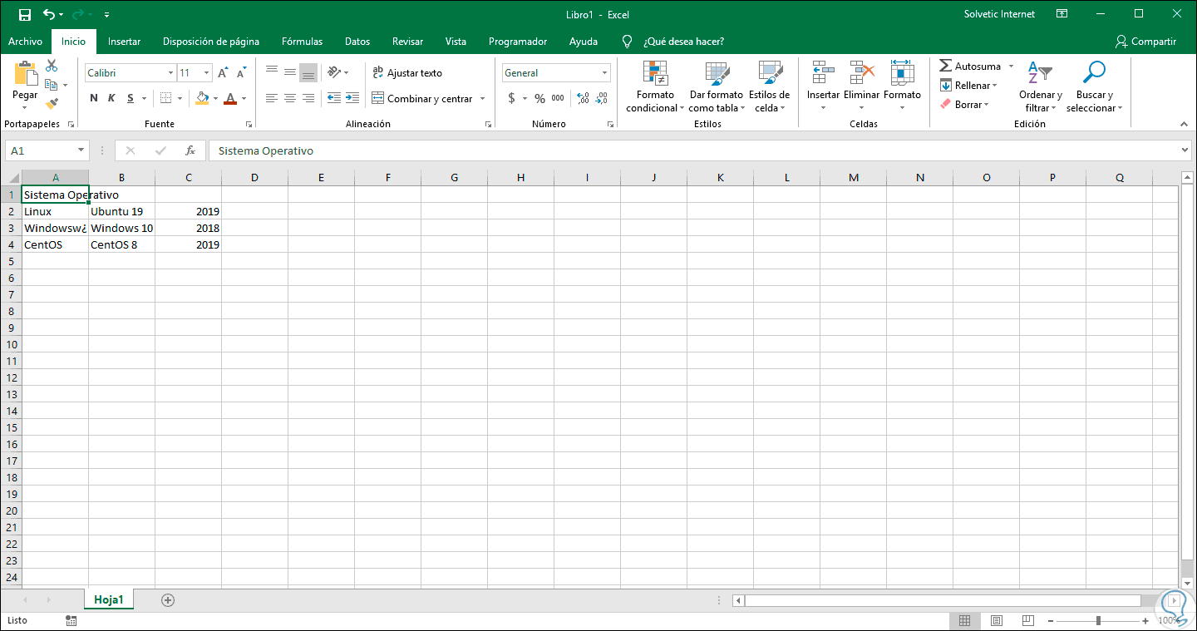Save the workbook with the floppy disk icon

[24, 14]
